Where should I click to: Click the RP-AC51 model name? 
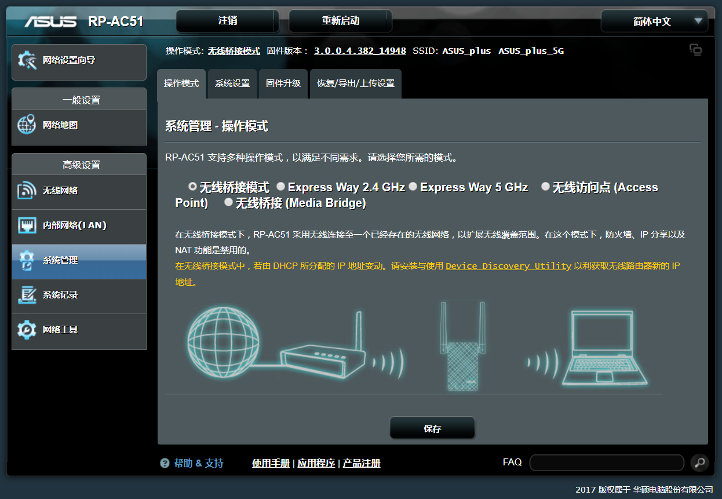coord(115,22)
